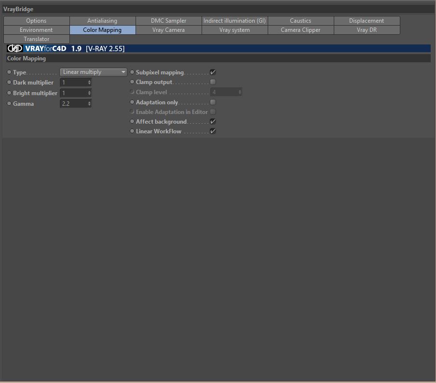
Task: Select the Color Mapping tab
Action: pyautogui.click(x=103, y=30)
